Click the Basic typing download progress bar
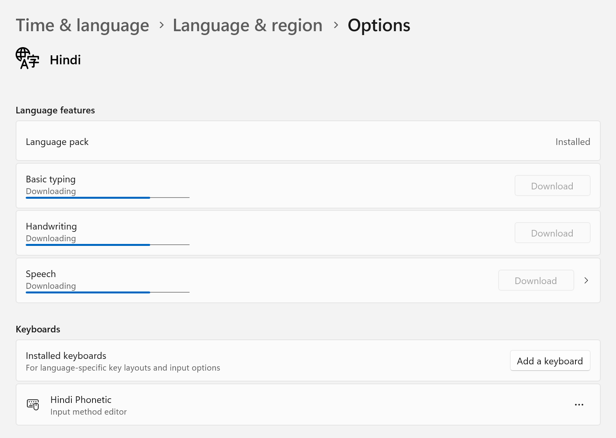616x438 pixels. pyautogui.click(x=107, y=198)
